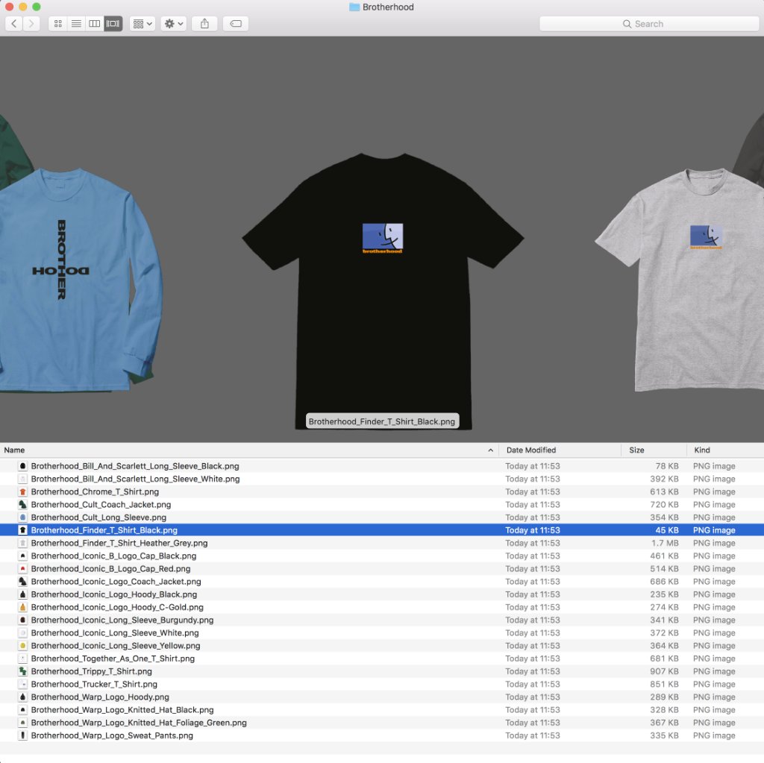Open the Action gear menu
This screenshot has height=763, width=764.
(173, 23)
